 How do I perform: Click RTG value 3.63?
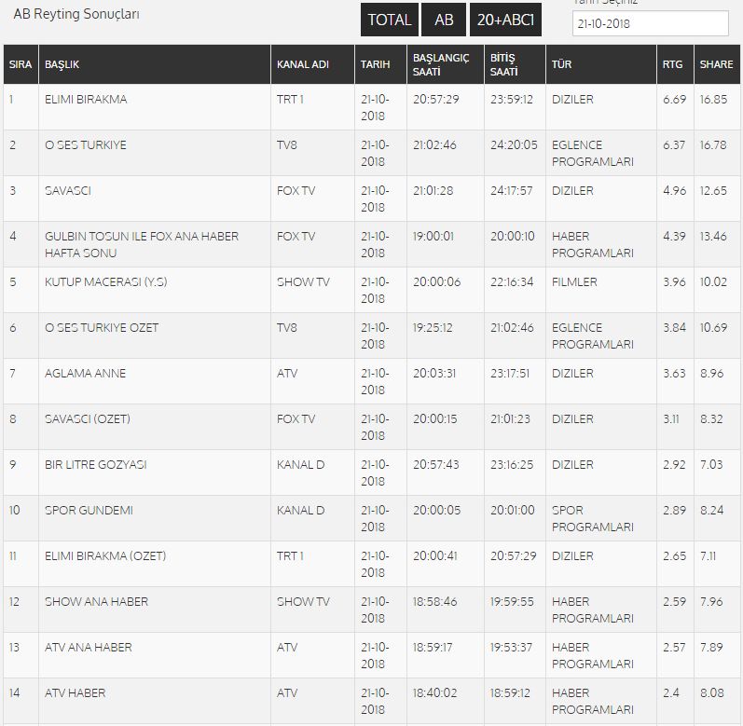click(674, 373)
